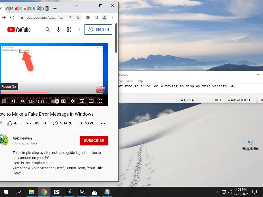Viewport: 263px width, 197px height.
Task: Open Chrome media controls icon
Action: pos(96,17)
